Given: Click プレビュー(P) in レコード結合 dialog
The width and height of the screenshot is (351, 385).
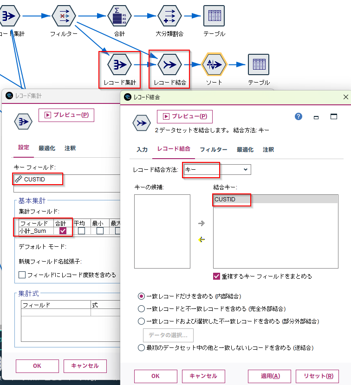Looking at the screenshot, I should (185, 116).
